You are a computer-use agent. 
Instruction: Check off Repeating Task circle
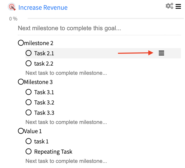coord(29,151)
